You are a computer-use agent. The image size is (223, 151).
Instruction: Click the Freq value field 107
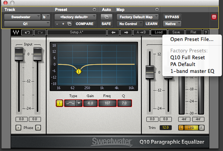point(107,103)
